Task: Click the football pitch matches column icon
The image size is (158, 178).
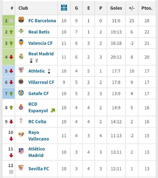Action: pos(64,8)
